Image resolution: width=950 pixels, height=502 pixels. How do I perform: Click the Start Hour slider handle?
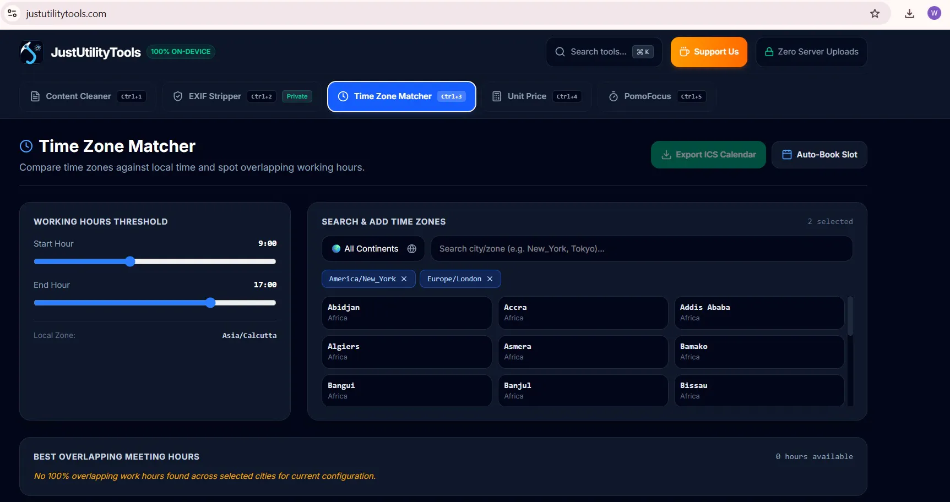click(x=130, y=261)
